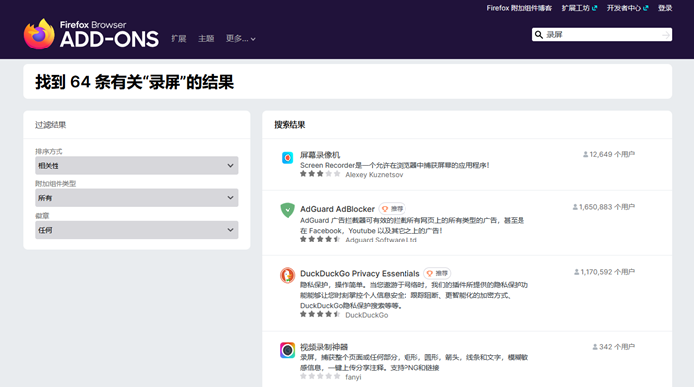This screenshot has height=387, width=694.
Task: Click the 推荐 badge next to DuckDuckGo
Action: coord(437,273)
